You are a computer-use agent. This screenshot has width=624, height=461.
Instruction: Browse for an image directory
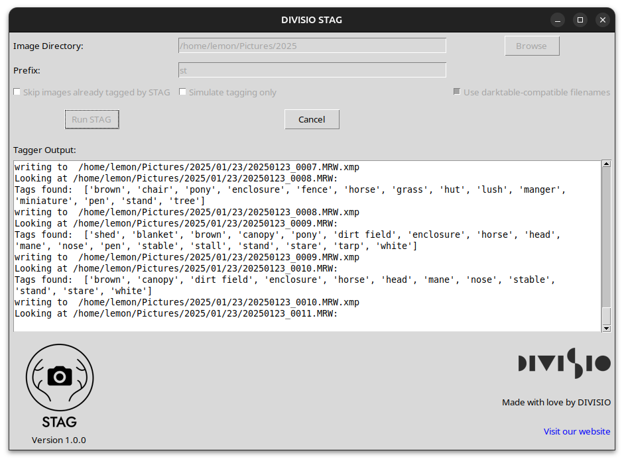(532, 46)
